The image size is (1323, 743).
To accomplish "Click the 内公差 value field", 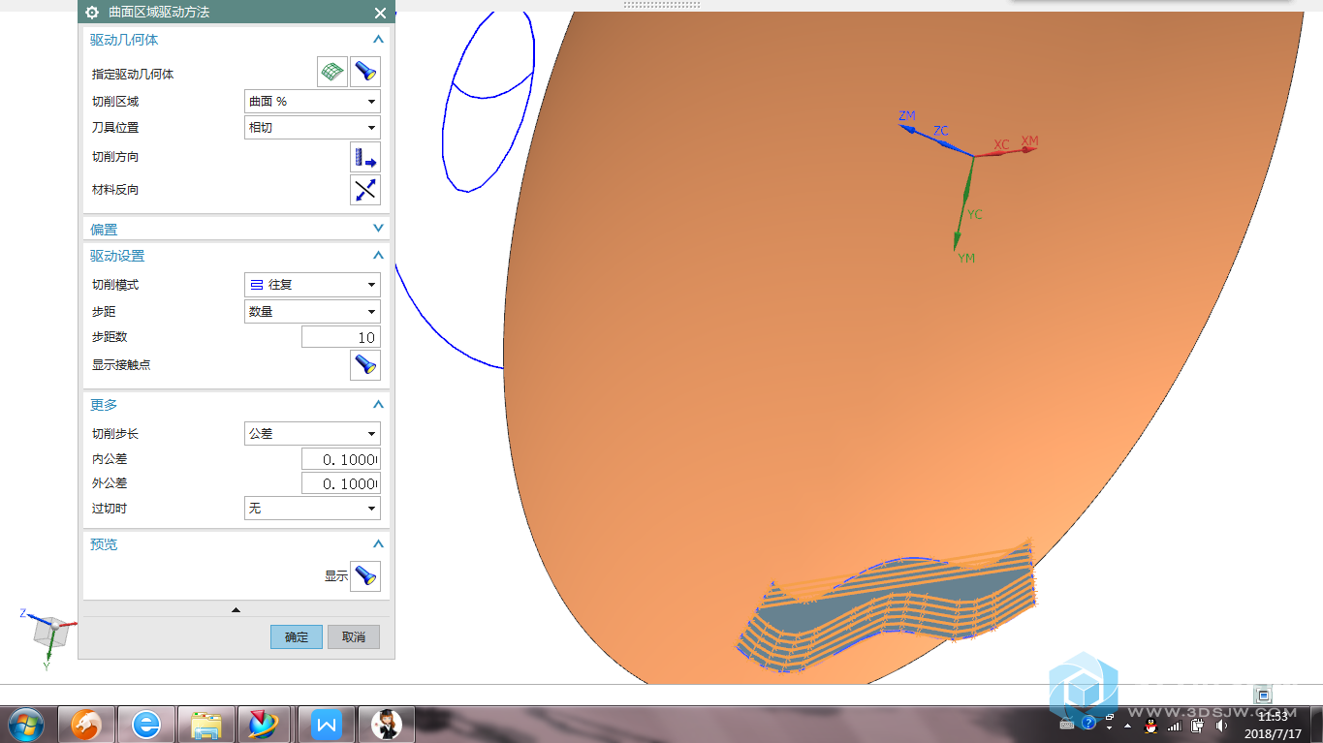I will [x=340, y=459].
